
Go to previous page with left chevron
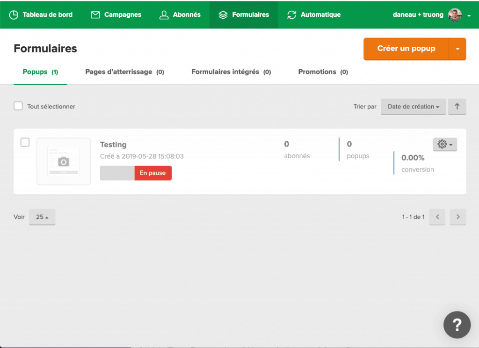pos(437,217)
